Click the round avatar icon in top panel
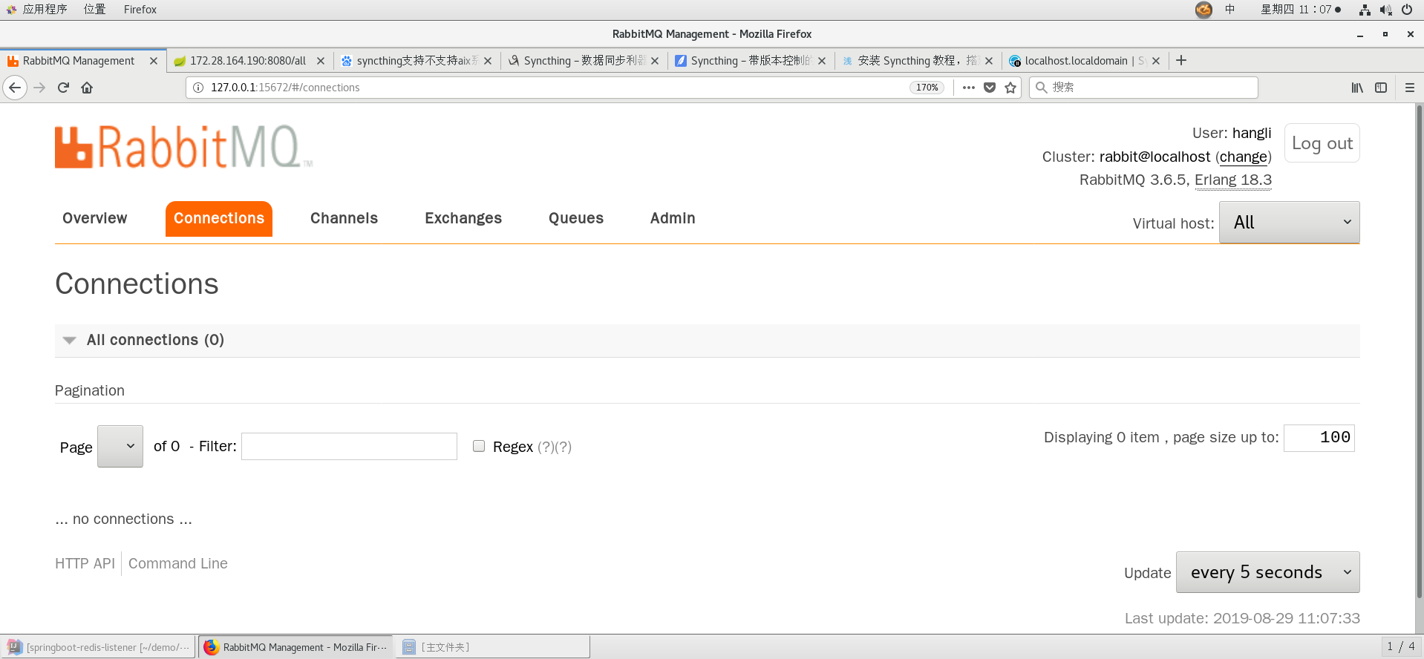Viewport: 1424px width, 659px height. click(1203, 10)
